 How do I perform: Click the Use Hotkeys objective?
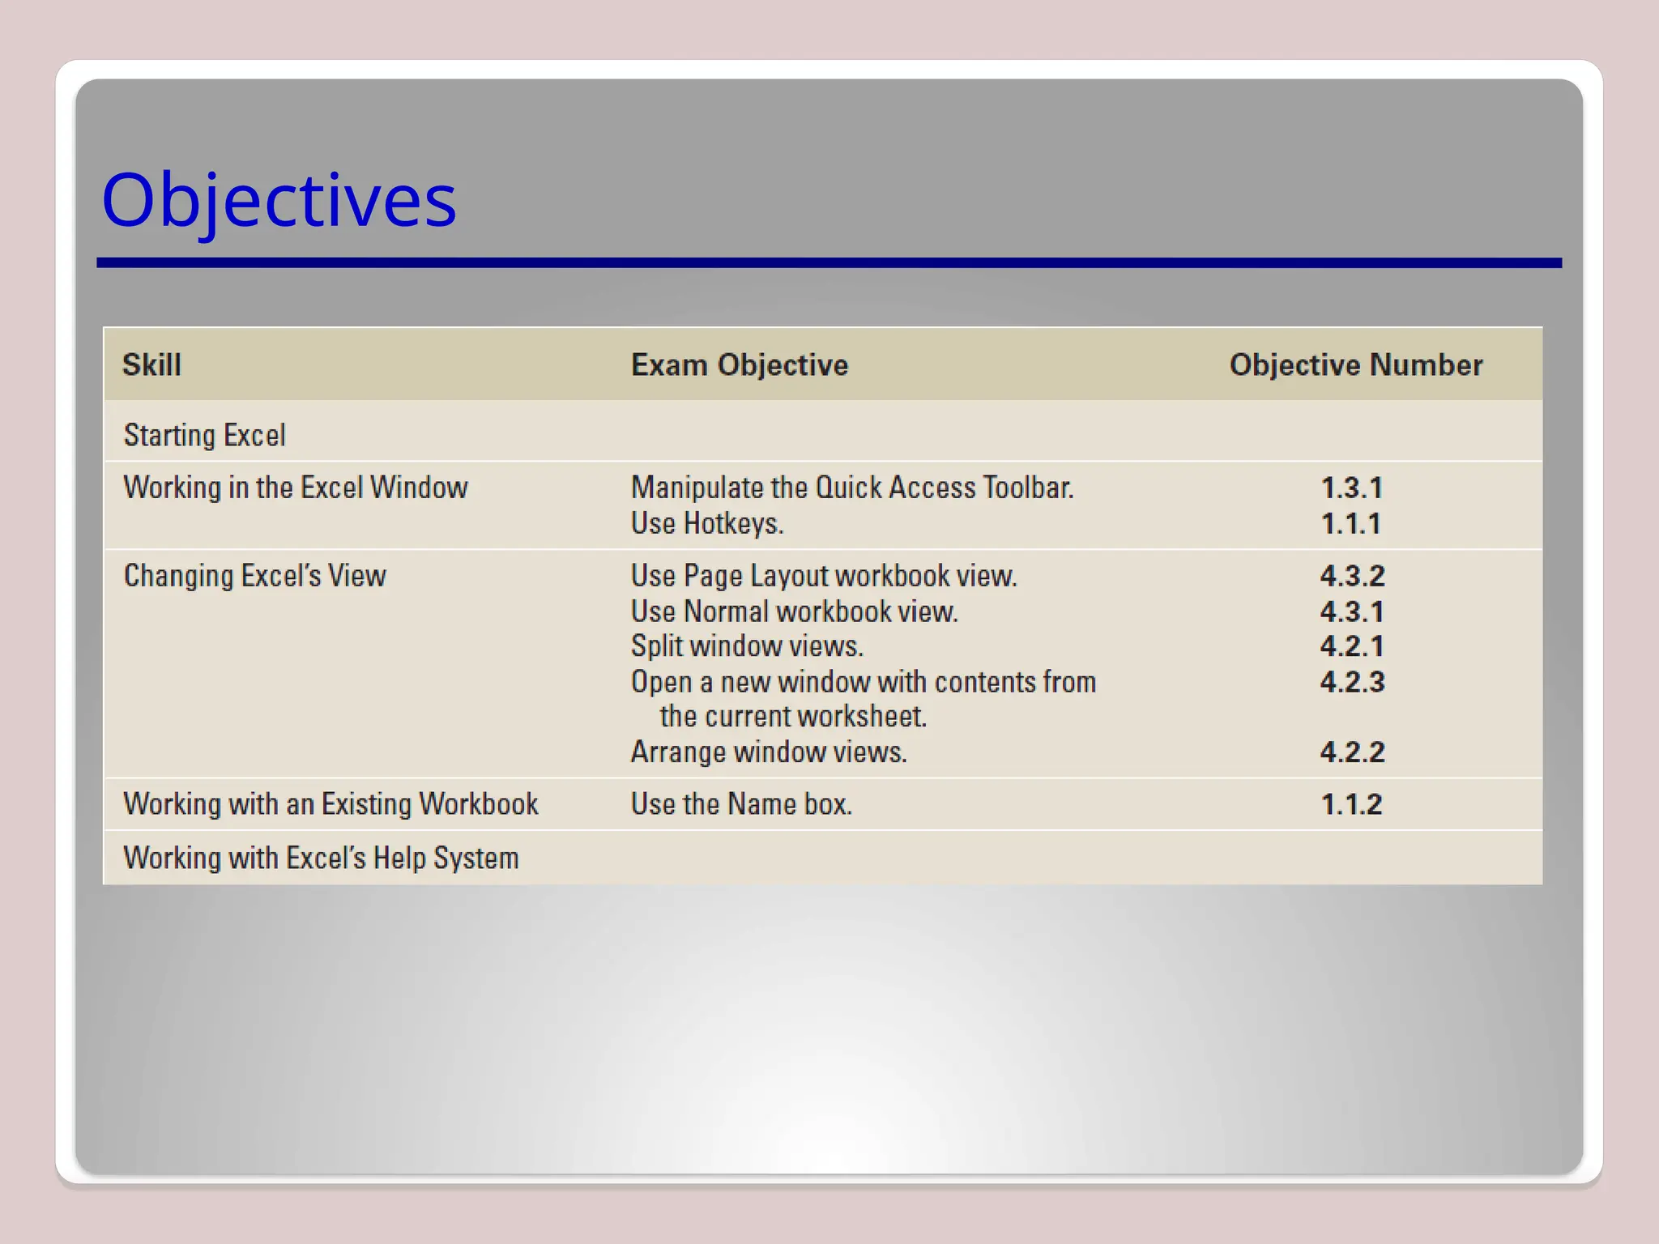pyautogui.click(x=706, y=524)
